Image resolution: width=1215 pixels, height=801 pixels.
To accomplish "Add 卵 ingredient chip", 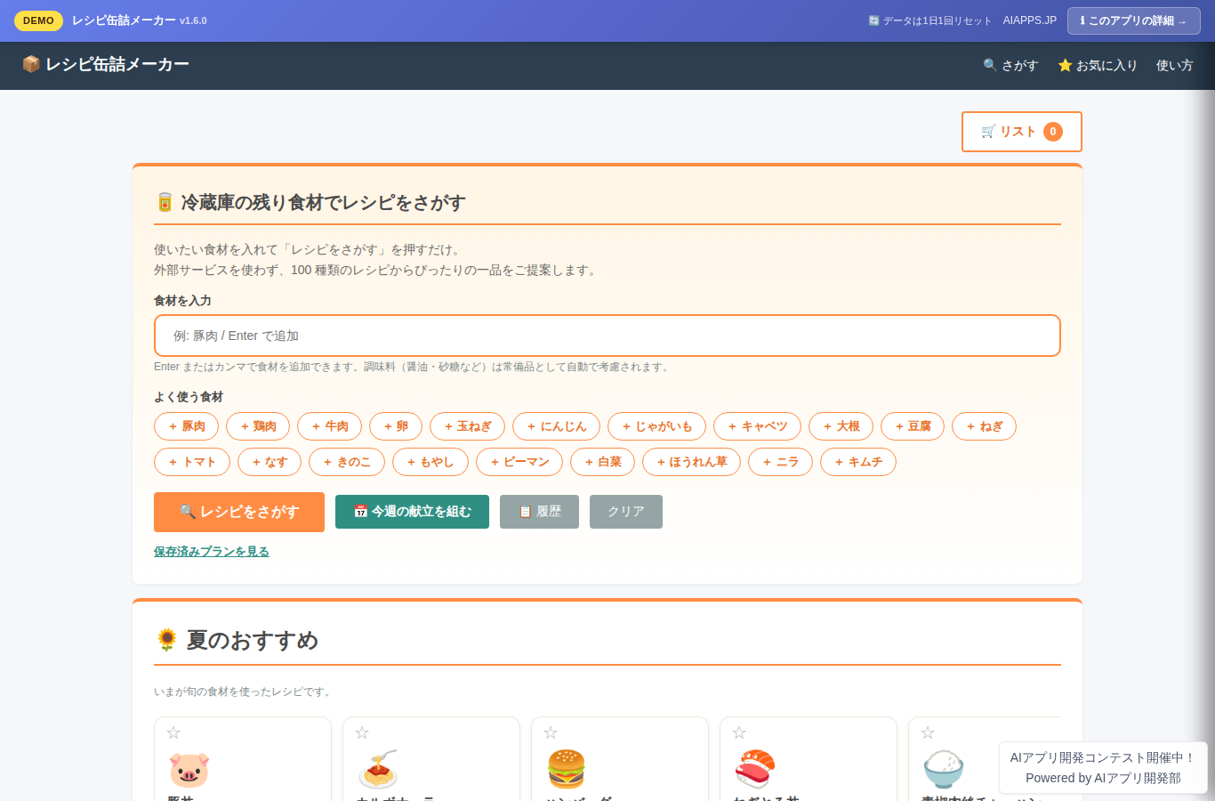I will pyautogui.click(x=396, y=426).
